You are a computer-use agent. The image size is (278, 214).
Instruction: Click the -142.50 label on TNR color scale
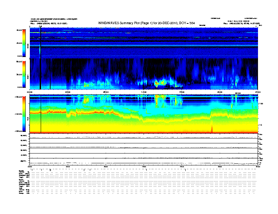[18, 114]
